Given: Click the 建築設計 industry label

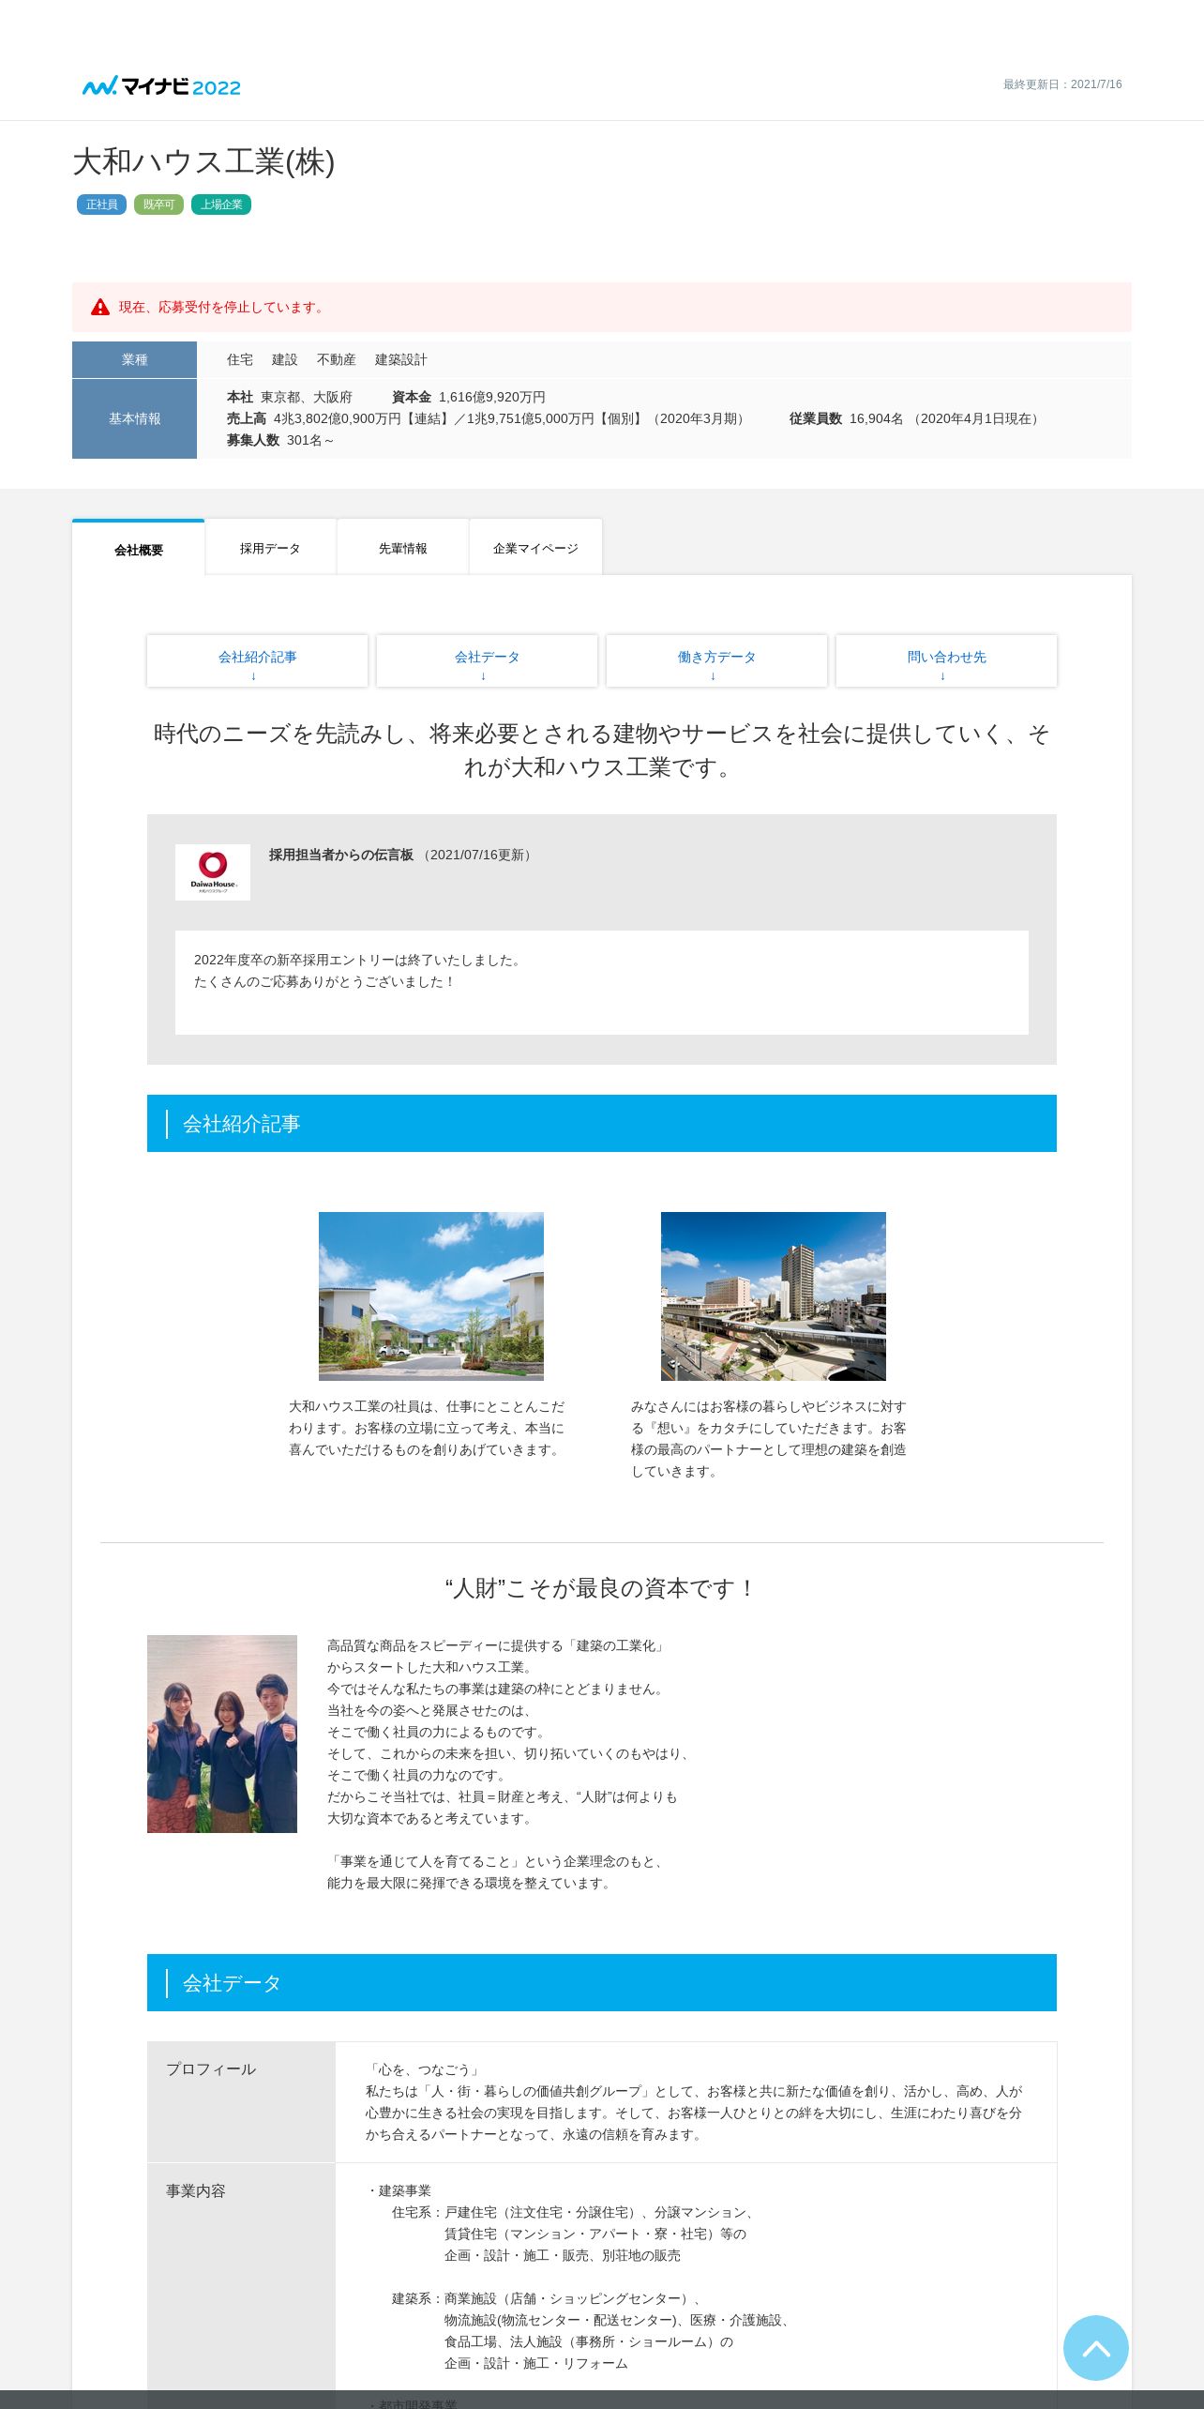Looking at the screenshot, I should click(401, 359).
